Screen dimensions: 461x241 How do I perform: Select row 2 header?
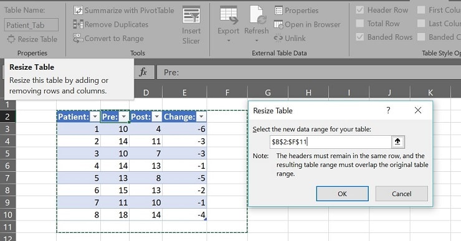tap(7, 116)
